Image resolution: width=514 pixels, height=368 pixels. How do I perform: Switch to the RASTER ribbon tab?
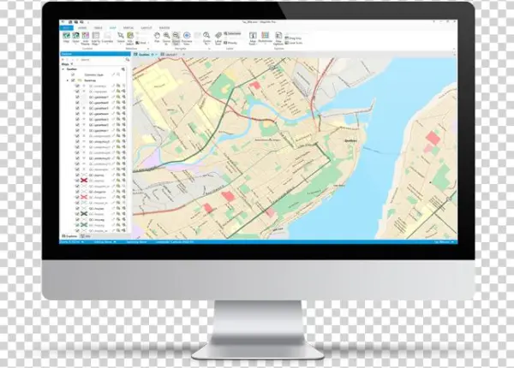(164, 28)
